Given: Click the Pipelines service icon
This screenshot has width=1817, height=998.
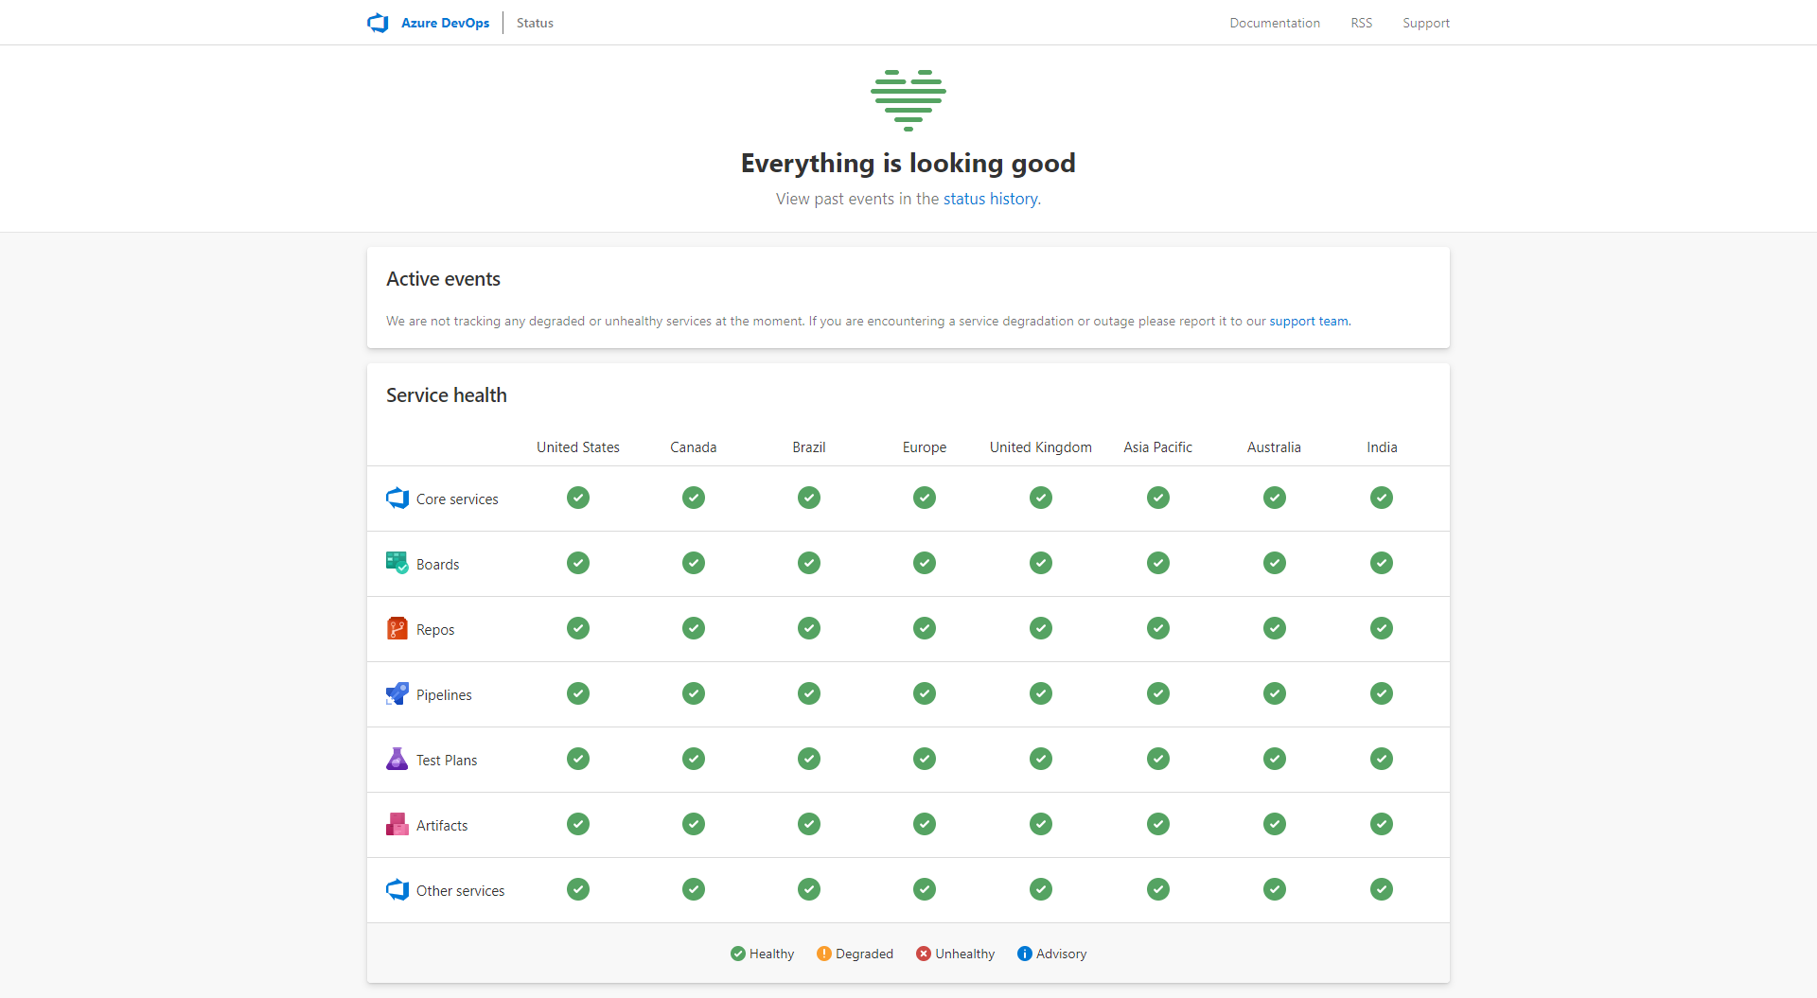Looking at the screenshot, I should pos(397,693).
